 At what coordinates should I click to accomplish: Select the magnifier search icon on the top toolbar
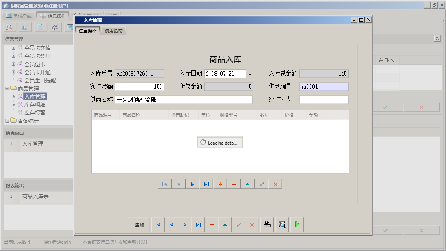click(9, 27)
